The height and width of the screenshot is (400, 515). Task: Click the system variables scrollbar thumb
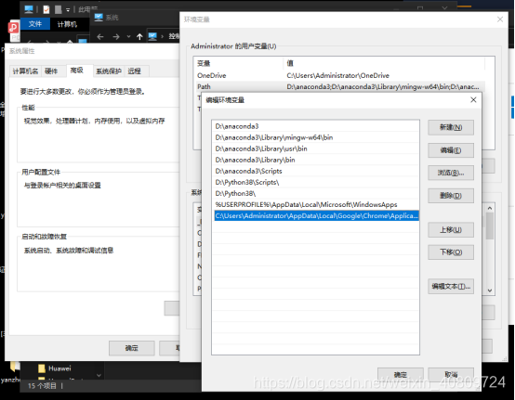tap(490, 226)
